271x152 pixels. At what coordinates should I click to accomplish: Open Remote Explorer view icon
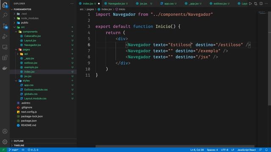click(x=5, y=47)
